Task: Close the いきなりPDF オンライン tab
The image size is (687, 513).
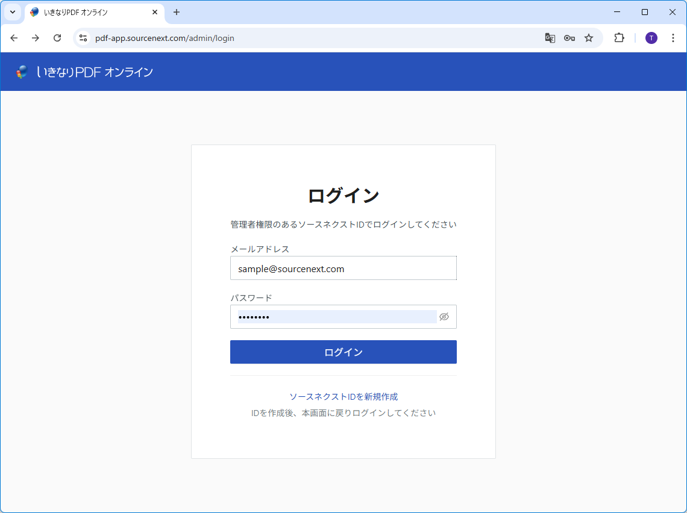Action: pyautogui.click(x=155, y=12)
